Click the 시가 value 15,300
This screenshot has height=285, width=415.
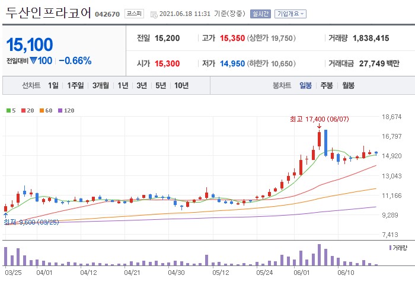point(167,63)
